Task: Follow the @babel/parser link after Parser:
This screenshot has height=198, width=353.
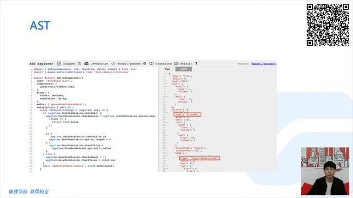Action: tap(264, 64)
